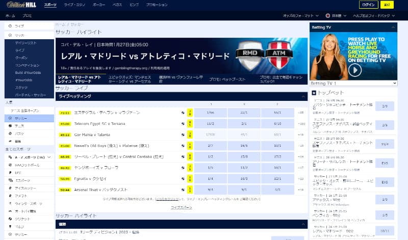
Task: Open the オッズのフォーマット dropdown
Action: (x=301, y=16)
